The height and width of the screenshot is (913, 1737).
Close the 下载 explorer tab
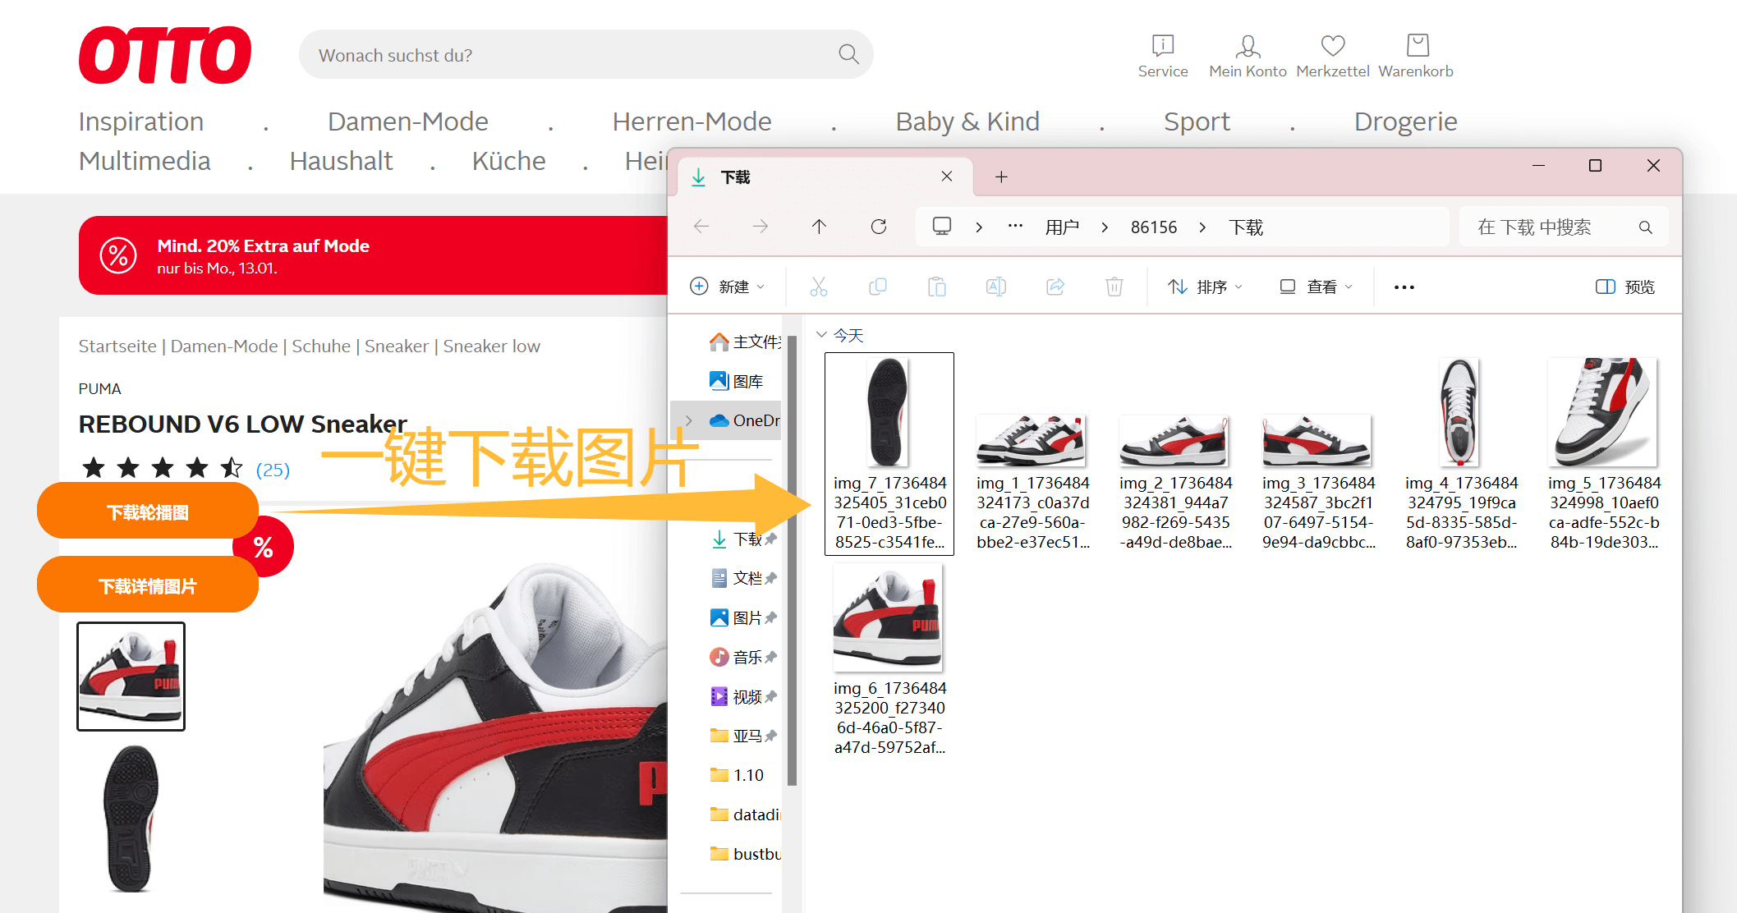tap(947, 177)
